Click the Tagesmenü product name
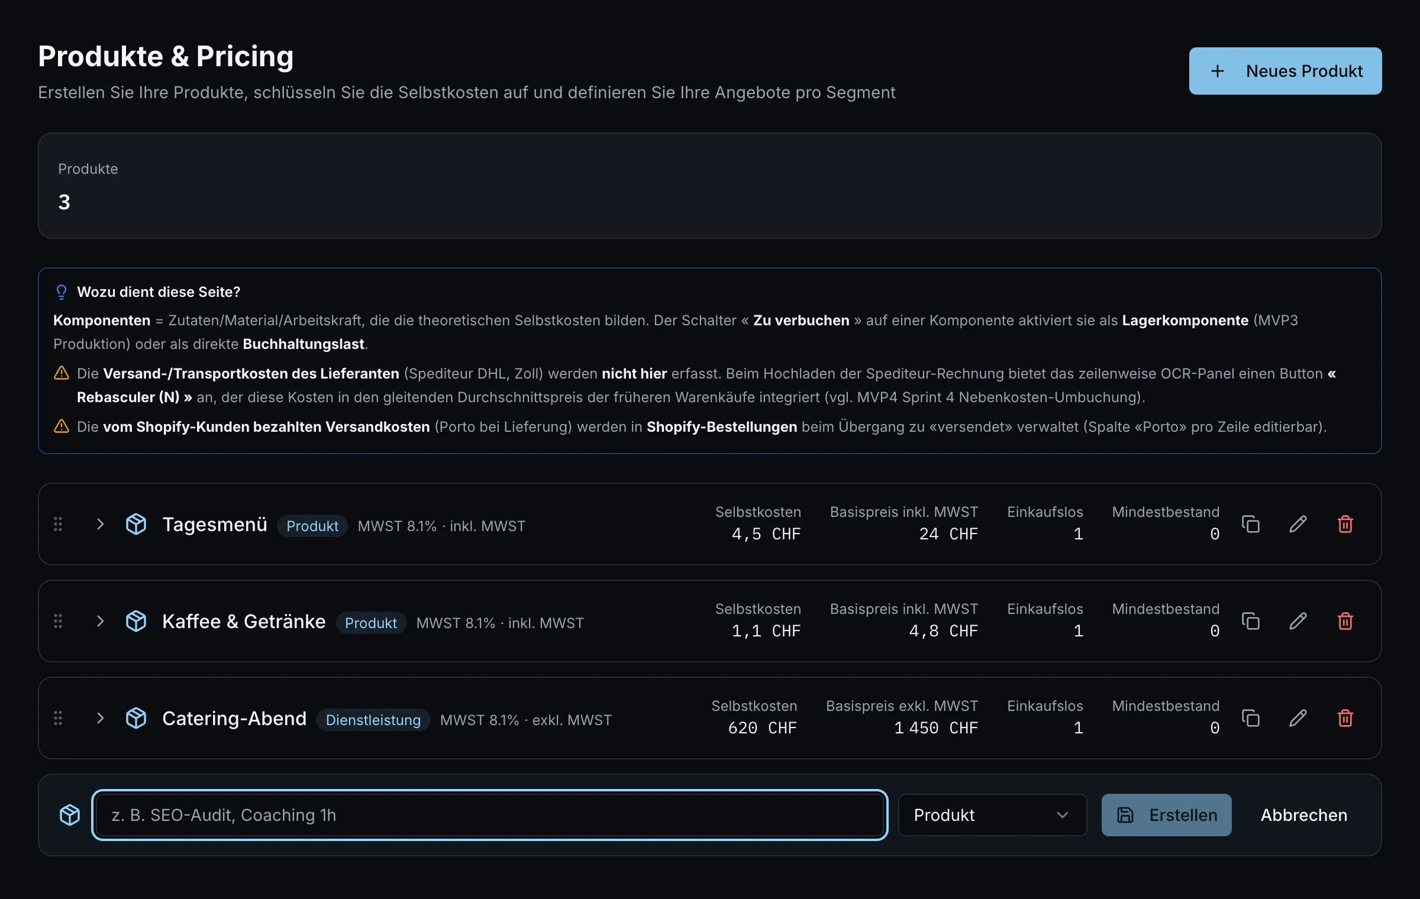The image size is (1420, 899). (x=215, y=525)
